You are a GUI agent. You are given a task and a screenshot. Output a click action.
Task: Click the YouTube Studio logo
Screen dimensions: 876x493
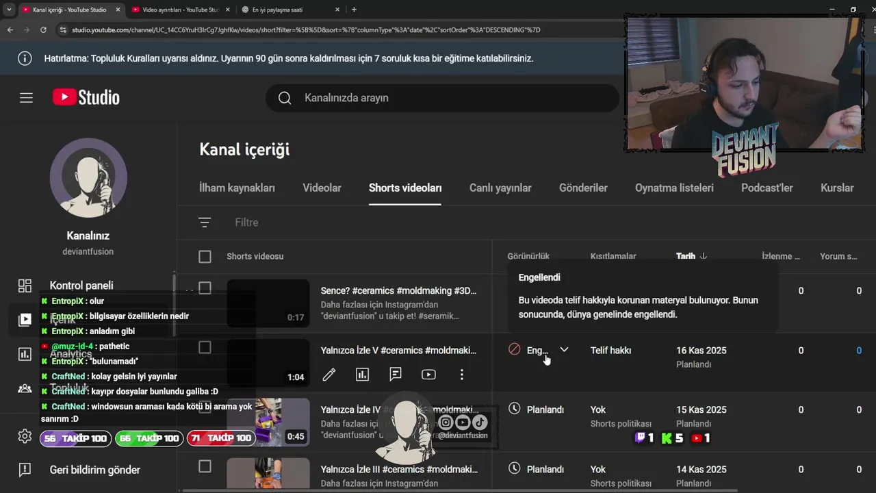click(x=86, y=98)
